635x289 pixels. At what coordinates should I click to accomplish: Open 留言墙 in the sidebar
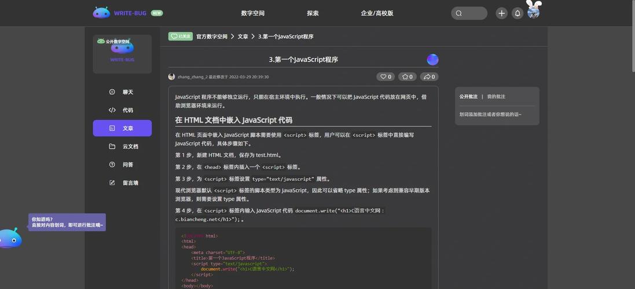[x=122, y=183]
